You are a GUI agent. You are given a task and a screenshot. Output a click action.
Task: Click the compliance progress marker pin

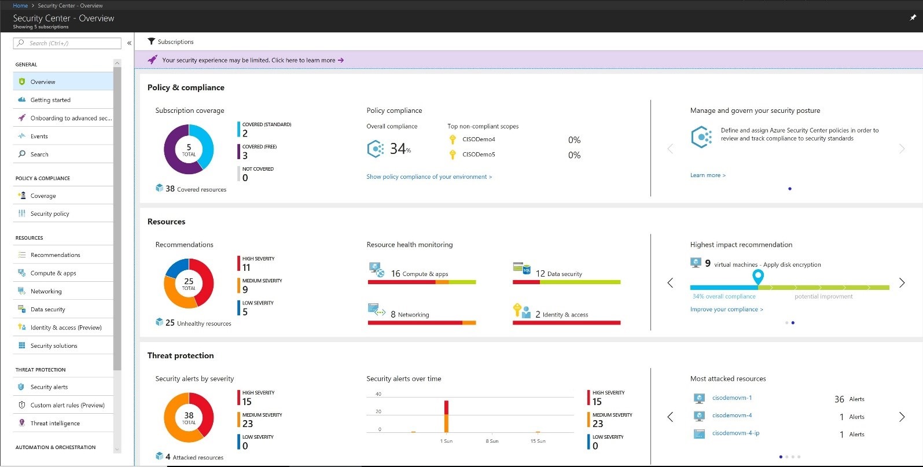coord(757,277)
